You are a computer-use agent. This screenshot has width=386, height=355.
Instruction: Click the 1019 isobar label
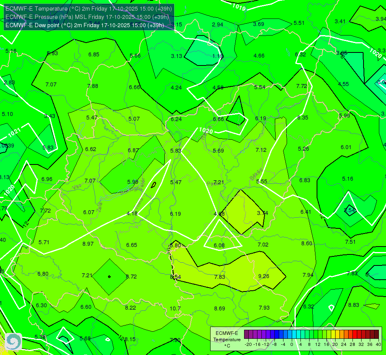pos(239,7)
